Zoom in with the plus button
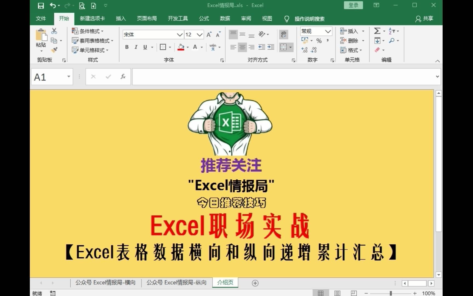 (x=415, y=293)
